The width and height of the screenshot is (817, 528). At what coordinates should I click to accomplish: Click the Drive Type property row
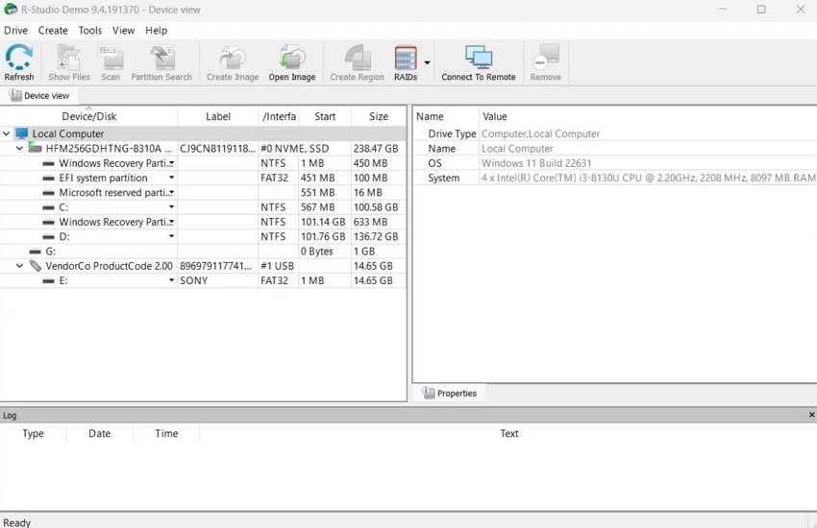tap(615, 133)
